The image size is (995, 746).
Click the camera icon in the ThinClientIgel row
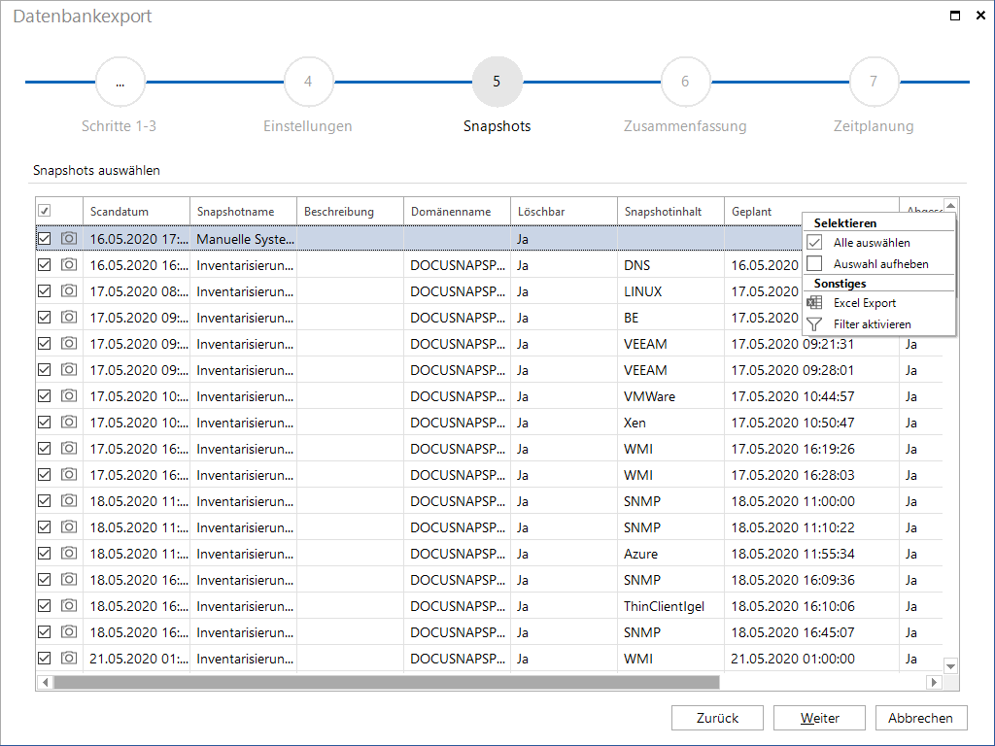[69, 606]
